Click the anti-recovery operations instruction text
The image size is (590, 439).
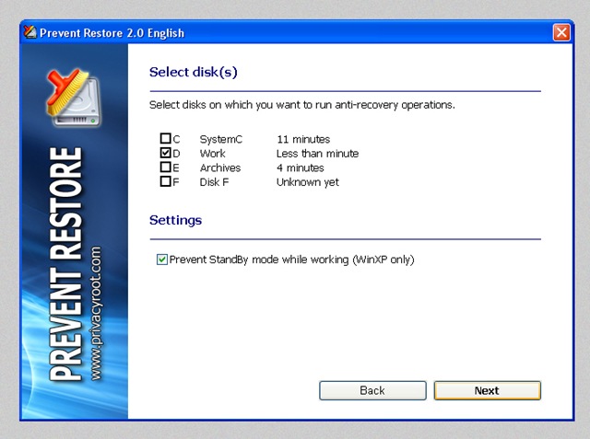pyautogui.click(x=302, y=105)
